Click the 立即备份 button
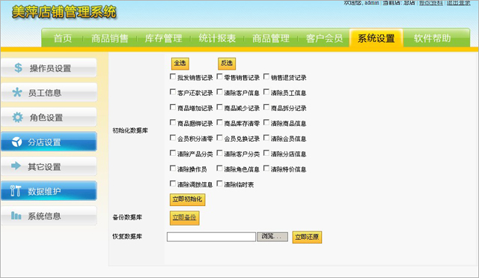Image resolution: width=479 pixels, height=278 pixels. [x=185, y=218]
